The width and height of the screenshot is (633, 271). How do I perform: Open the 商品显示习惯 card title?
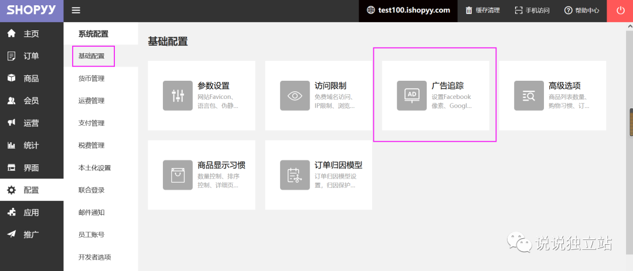pos(222,165)
